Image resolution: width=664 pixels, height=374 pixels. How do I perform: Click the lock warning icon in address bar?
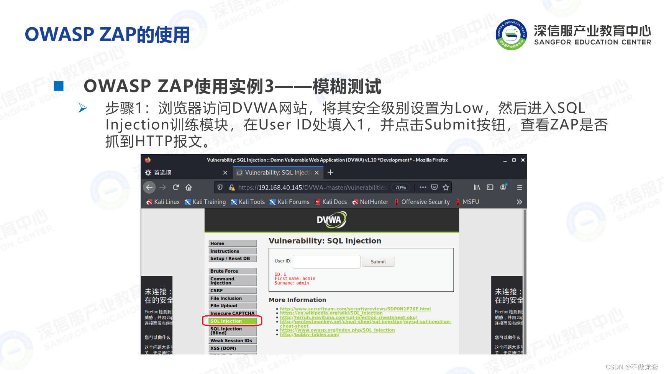pyautogui.click(x=232, y=187)
